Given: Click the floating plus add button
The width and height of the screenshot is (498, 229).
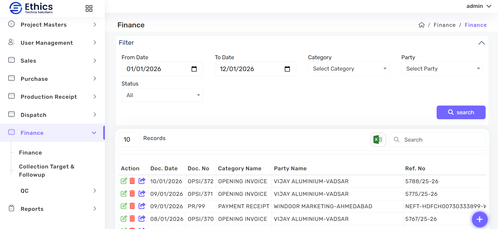Looking at the screenshot, I should point(480,219).
